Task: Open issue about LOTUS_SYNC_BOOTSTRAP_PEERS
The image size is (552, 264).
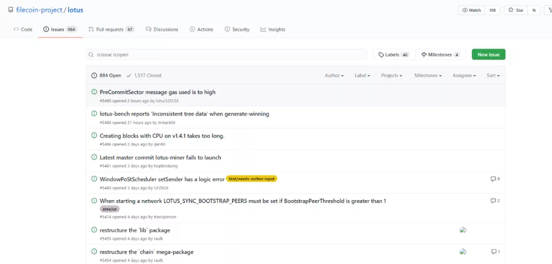Action: (x=243, y=201)
